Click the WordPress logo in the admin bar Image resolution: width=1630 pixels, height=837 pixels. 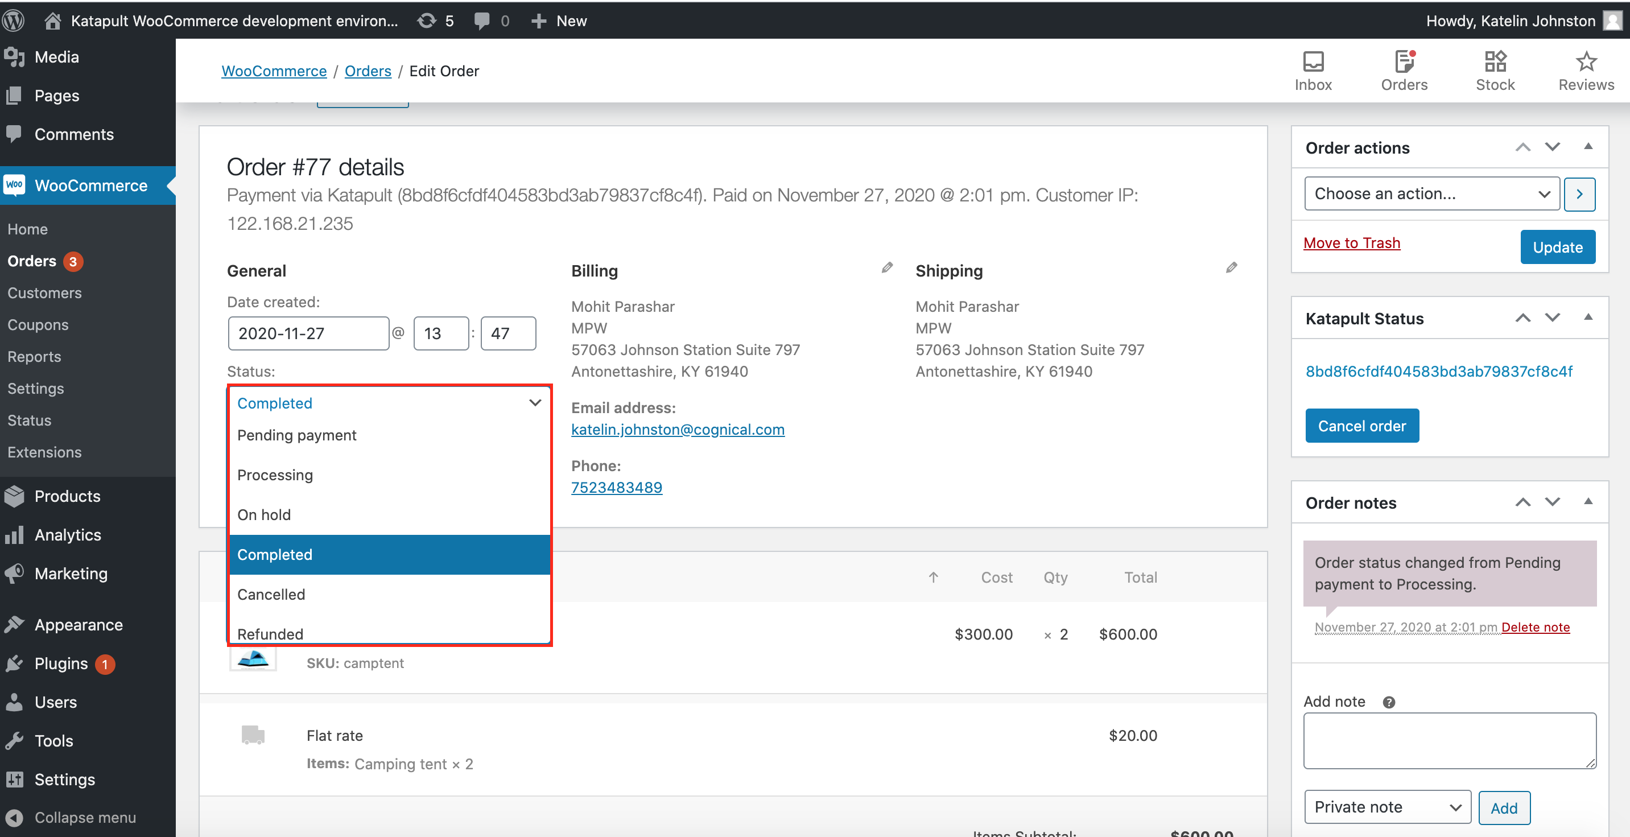(x=14, y=21)
